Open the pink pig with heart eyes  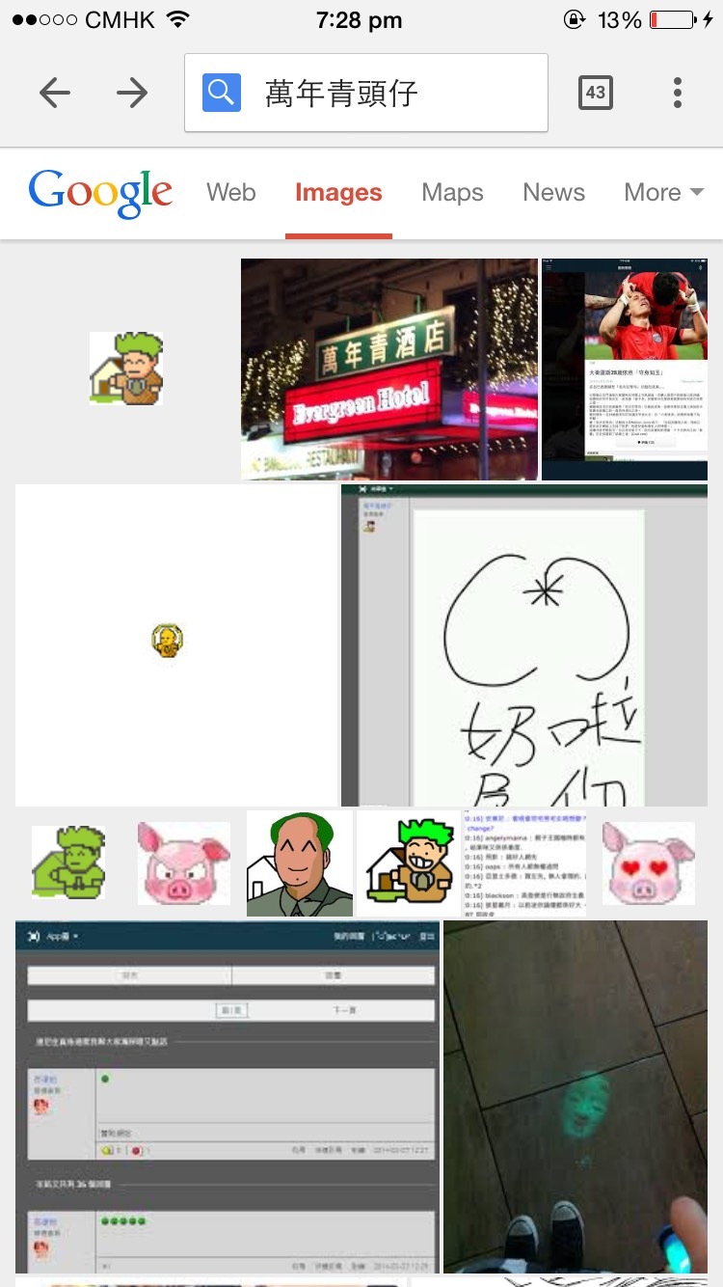648,863
